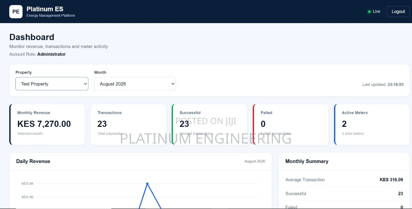Click the Platinum ES title in the header

(45, 9)
